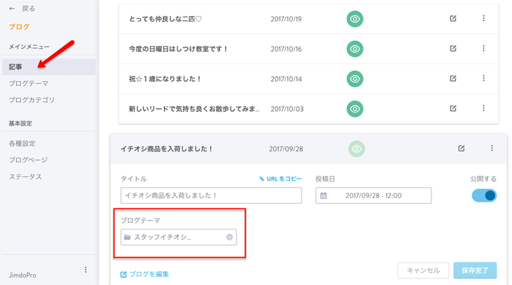
Task: Open ブログページ menu item
Action: click(29, 160)
